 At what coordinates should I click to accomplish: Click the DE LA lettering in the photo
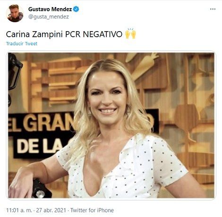(40, 147)
